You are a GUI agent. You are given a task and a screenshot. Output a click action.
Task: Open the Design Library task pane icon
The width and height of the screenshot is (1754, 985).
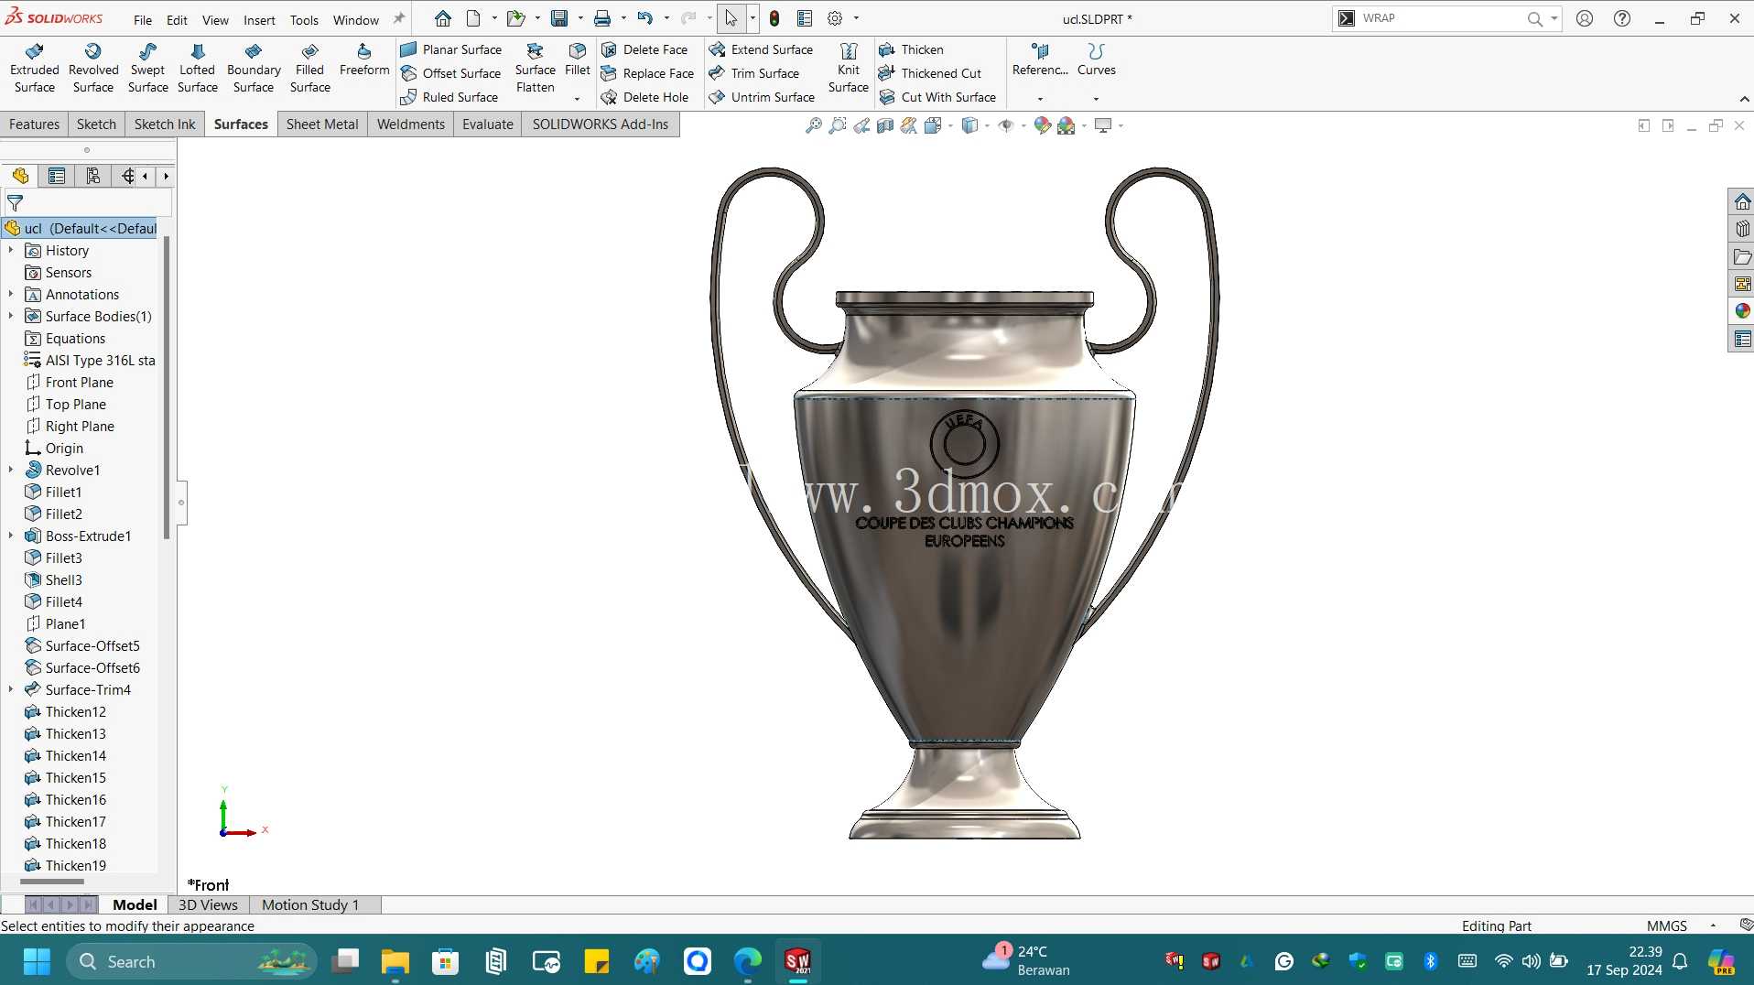tap(1742, 229)
